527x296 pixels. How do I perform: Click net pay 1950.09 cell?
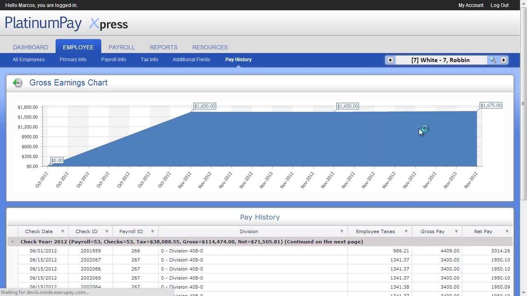487,287
